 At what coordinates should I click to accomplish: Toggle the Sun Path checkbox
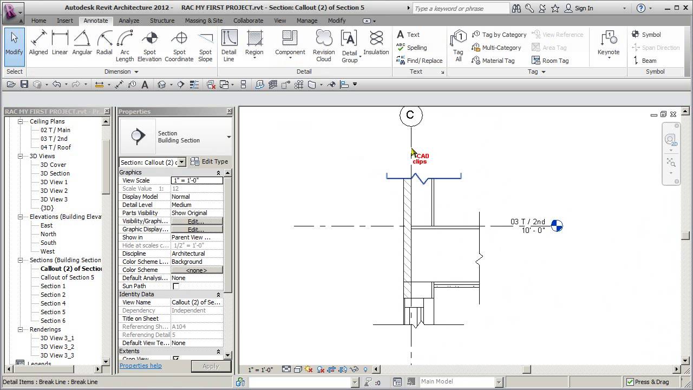[x=175, y=286]
